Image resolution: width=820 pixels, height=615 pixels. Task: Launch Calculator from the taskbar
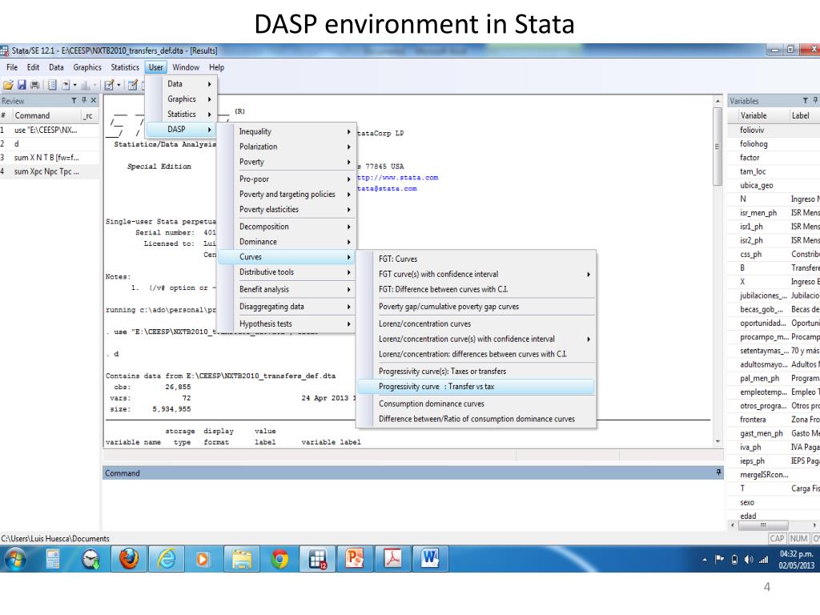click(53, 559)
